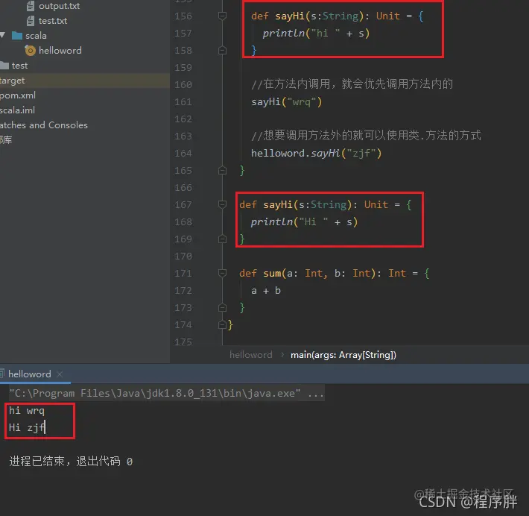Click the java.exe command line in console

166,394
